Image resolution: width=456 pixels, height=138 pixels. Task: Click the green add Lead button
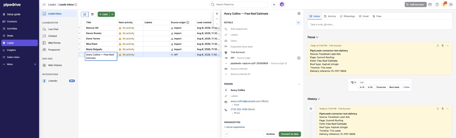tap(104, 14)
